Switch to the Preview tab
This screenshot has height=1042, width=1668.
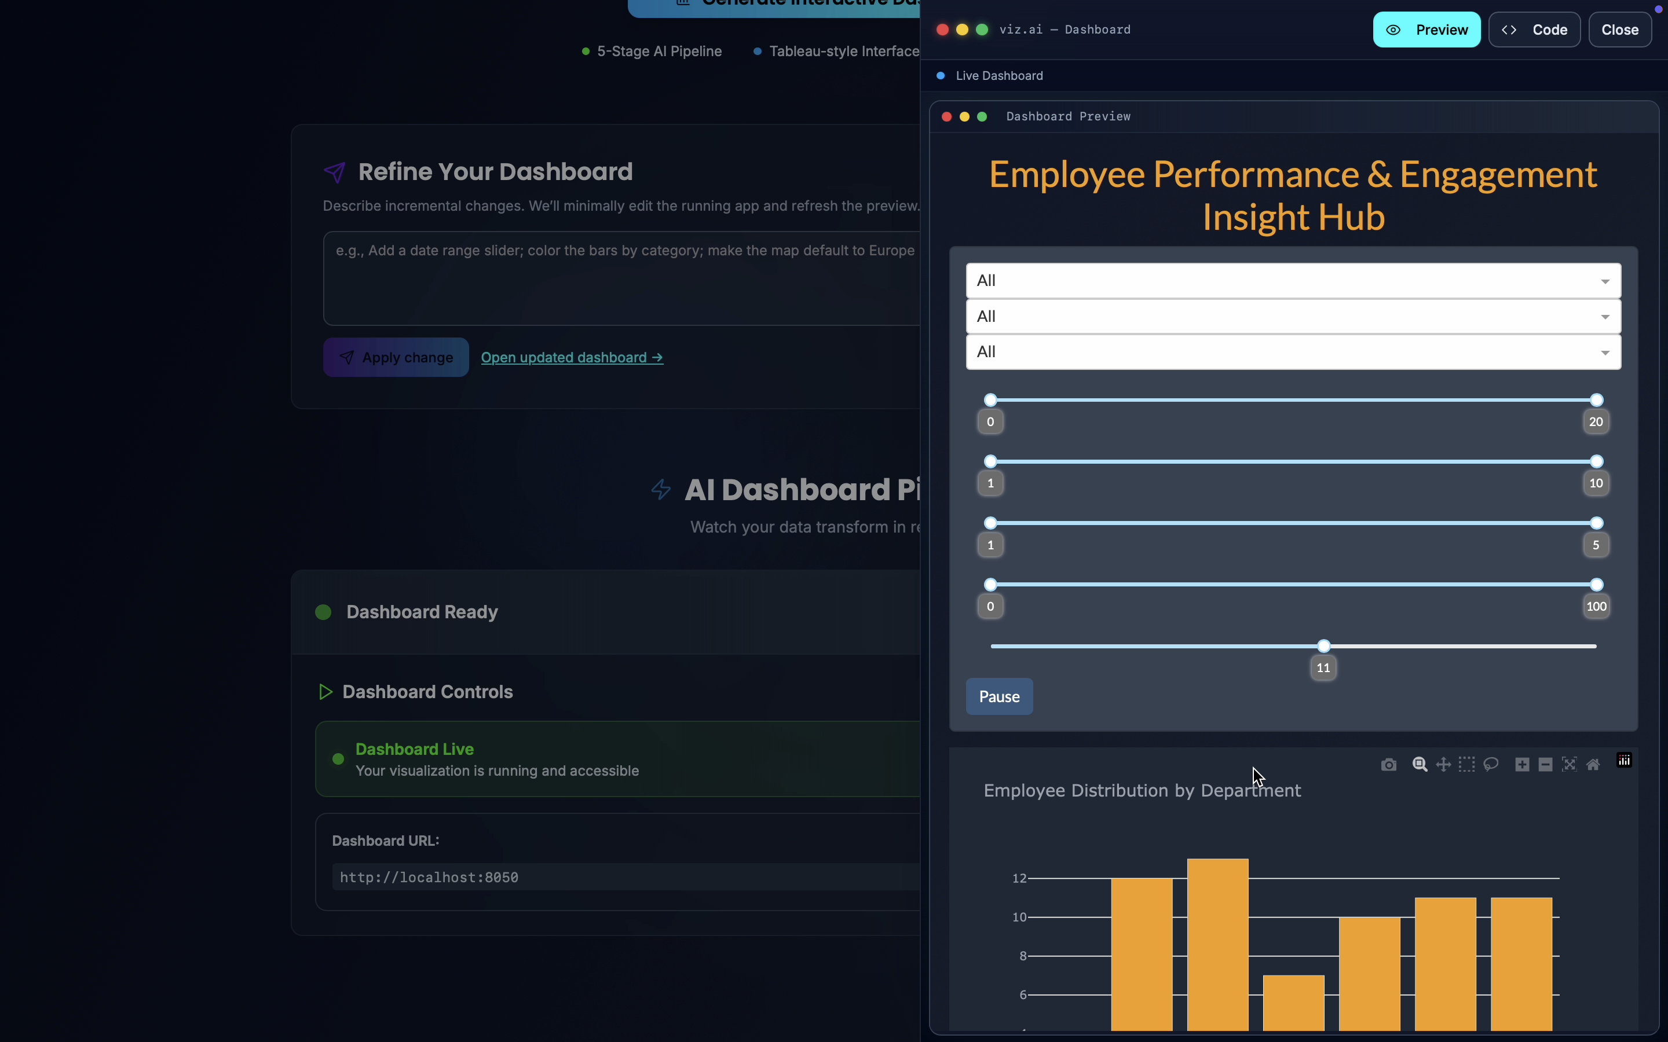click(x=1426, y=30)
